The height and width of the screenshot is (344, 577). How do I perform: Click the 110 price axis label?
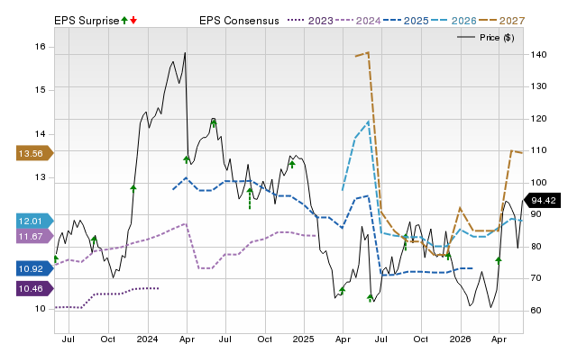[x=538, y=150]
